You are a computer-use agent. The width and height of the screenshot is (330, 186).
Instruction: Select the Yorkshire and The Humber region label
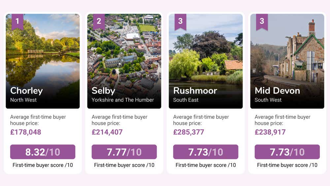click(x=123, y=100)
